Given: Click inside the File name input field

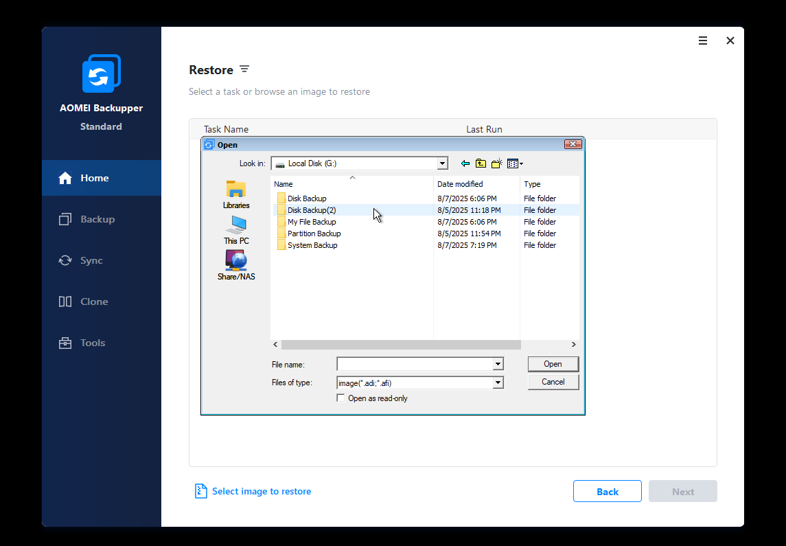Looking at the screenshot, I should [x=415, y=364].
